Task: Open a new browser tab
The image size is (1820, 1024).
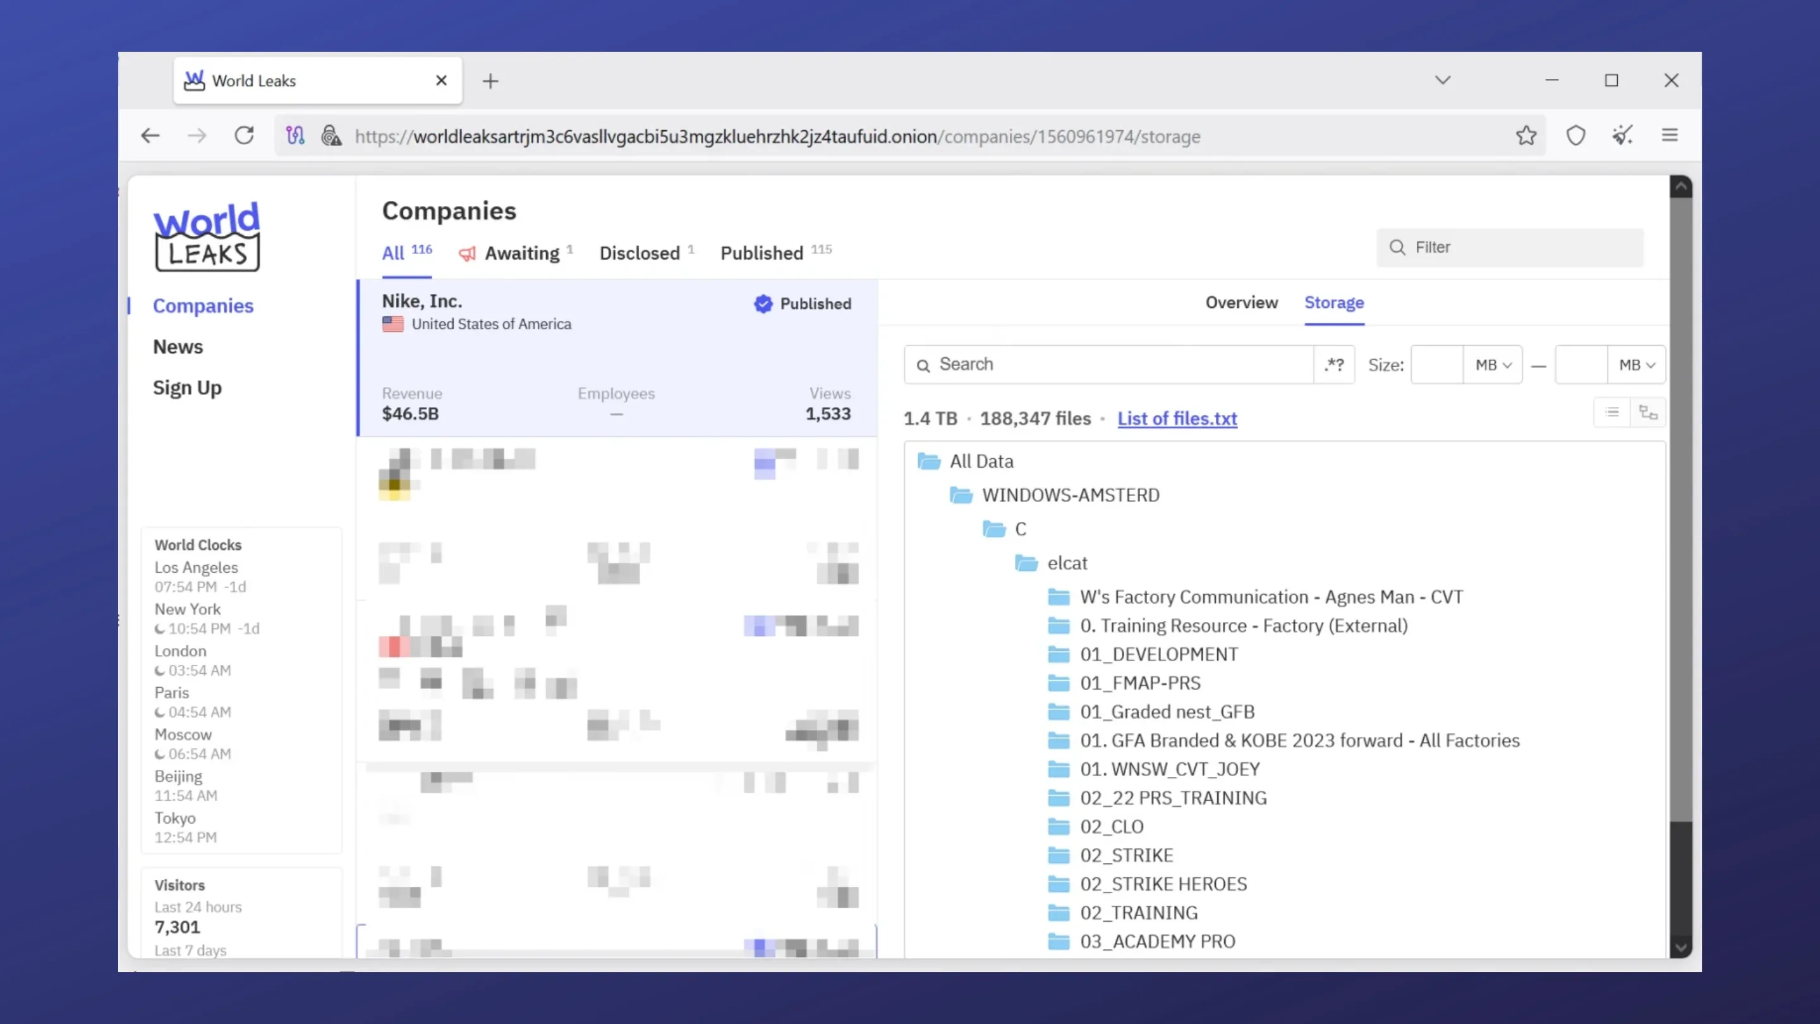Action: tap(490, 82)
